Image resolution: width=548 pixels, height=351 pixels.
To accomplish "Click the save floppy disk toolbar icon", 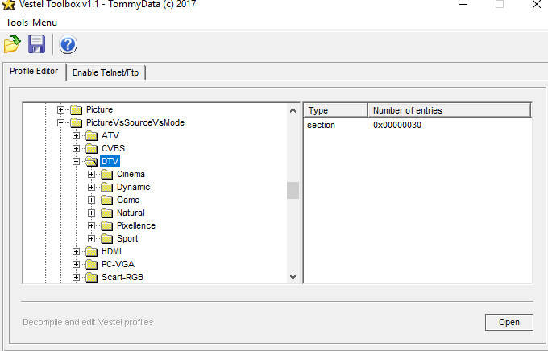I will 37,44.
